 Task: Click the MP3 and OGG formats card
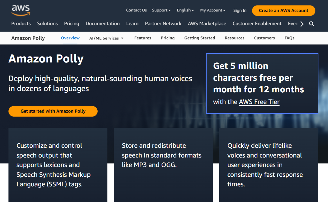(163, 165)
